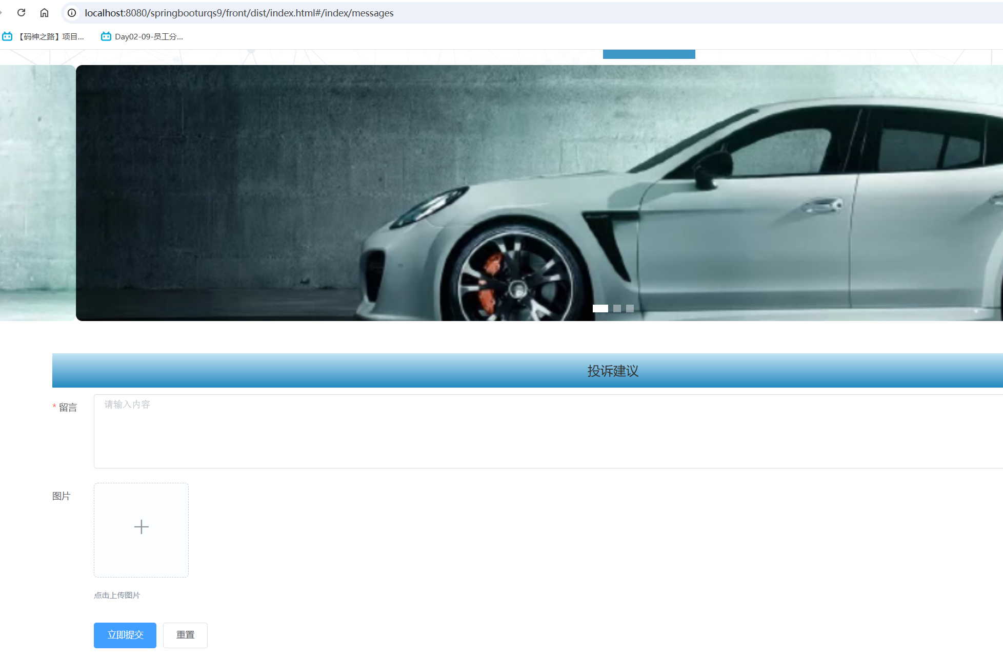Select the address bar URL text
Screen dimensions: 1003x660
239,13
